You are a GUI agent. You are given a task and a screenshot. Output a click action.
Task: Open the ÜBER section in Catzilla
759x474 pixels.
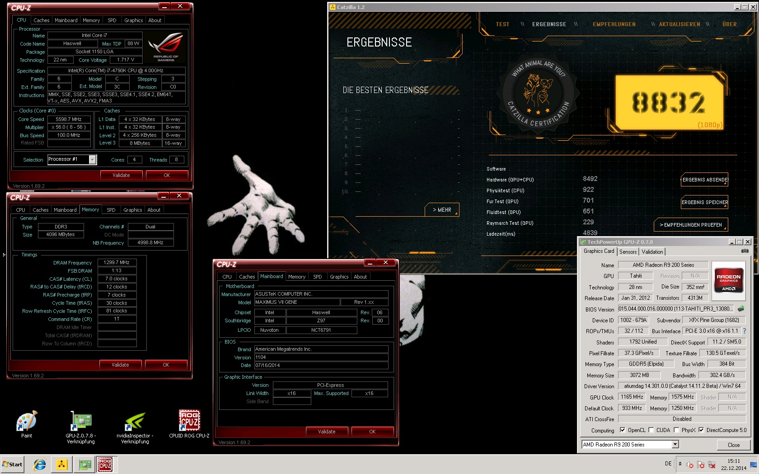click(x=730, y=24)
